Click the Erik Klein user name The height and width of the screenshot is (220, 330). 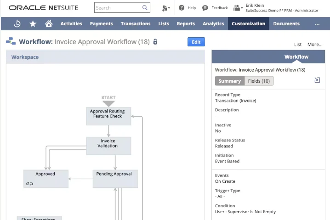click(255, 5)
